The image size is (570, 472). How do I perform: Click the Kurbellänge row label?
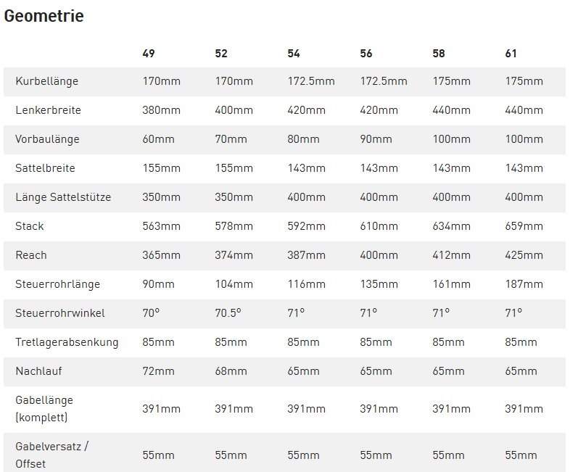pyautogui.click(x=47, y=81)
